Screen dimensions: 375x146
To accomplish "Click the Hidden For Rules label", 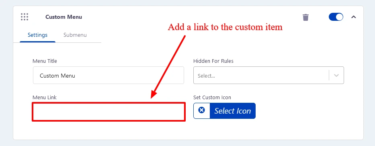I will pos(213,61).
